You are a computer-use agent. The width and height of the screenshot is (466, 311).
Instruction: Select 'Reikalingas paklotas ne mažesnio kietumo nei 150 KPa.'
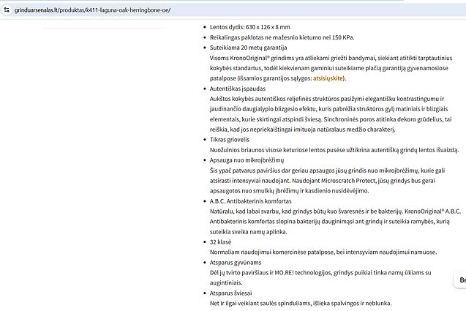(x=282, y=37)
